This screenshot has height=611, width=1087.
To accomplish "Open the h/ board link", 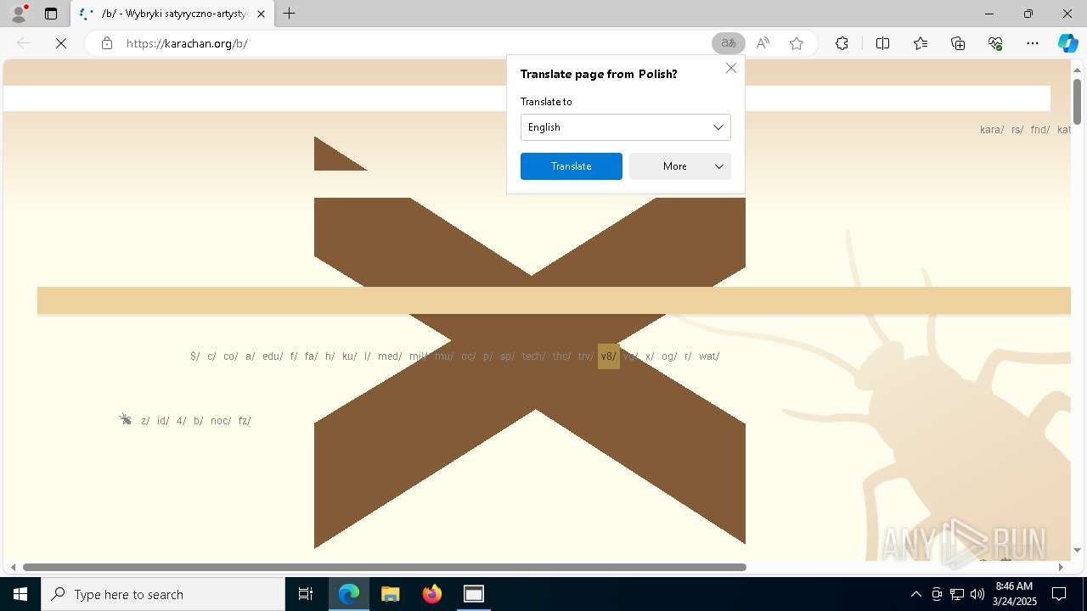I will pyautogui.click(x=329, y=356).
